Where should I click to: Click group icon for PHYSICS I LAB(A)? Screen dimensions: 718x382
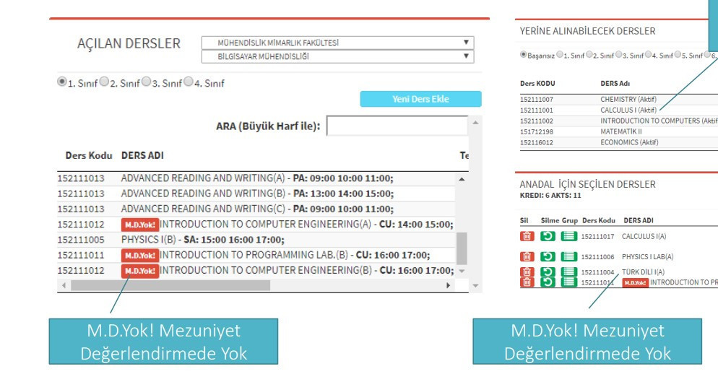click(x=568, y=256)
